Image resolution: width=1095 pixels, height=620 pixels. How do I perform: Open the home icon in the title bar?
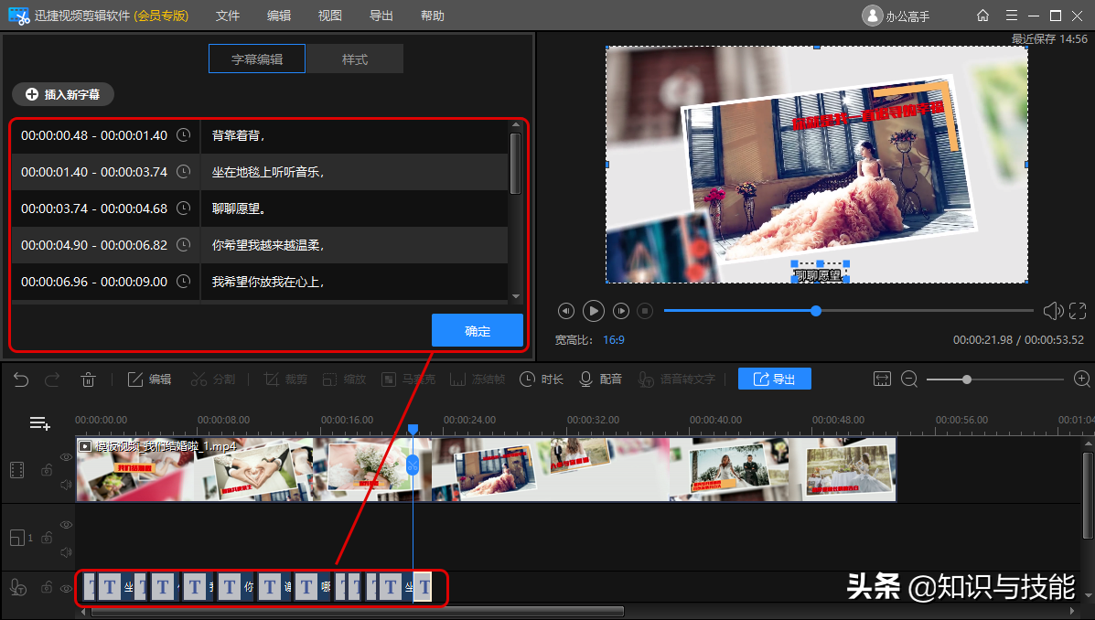tap(982, 16)
